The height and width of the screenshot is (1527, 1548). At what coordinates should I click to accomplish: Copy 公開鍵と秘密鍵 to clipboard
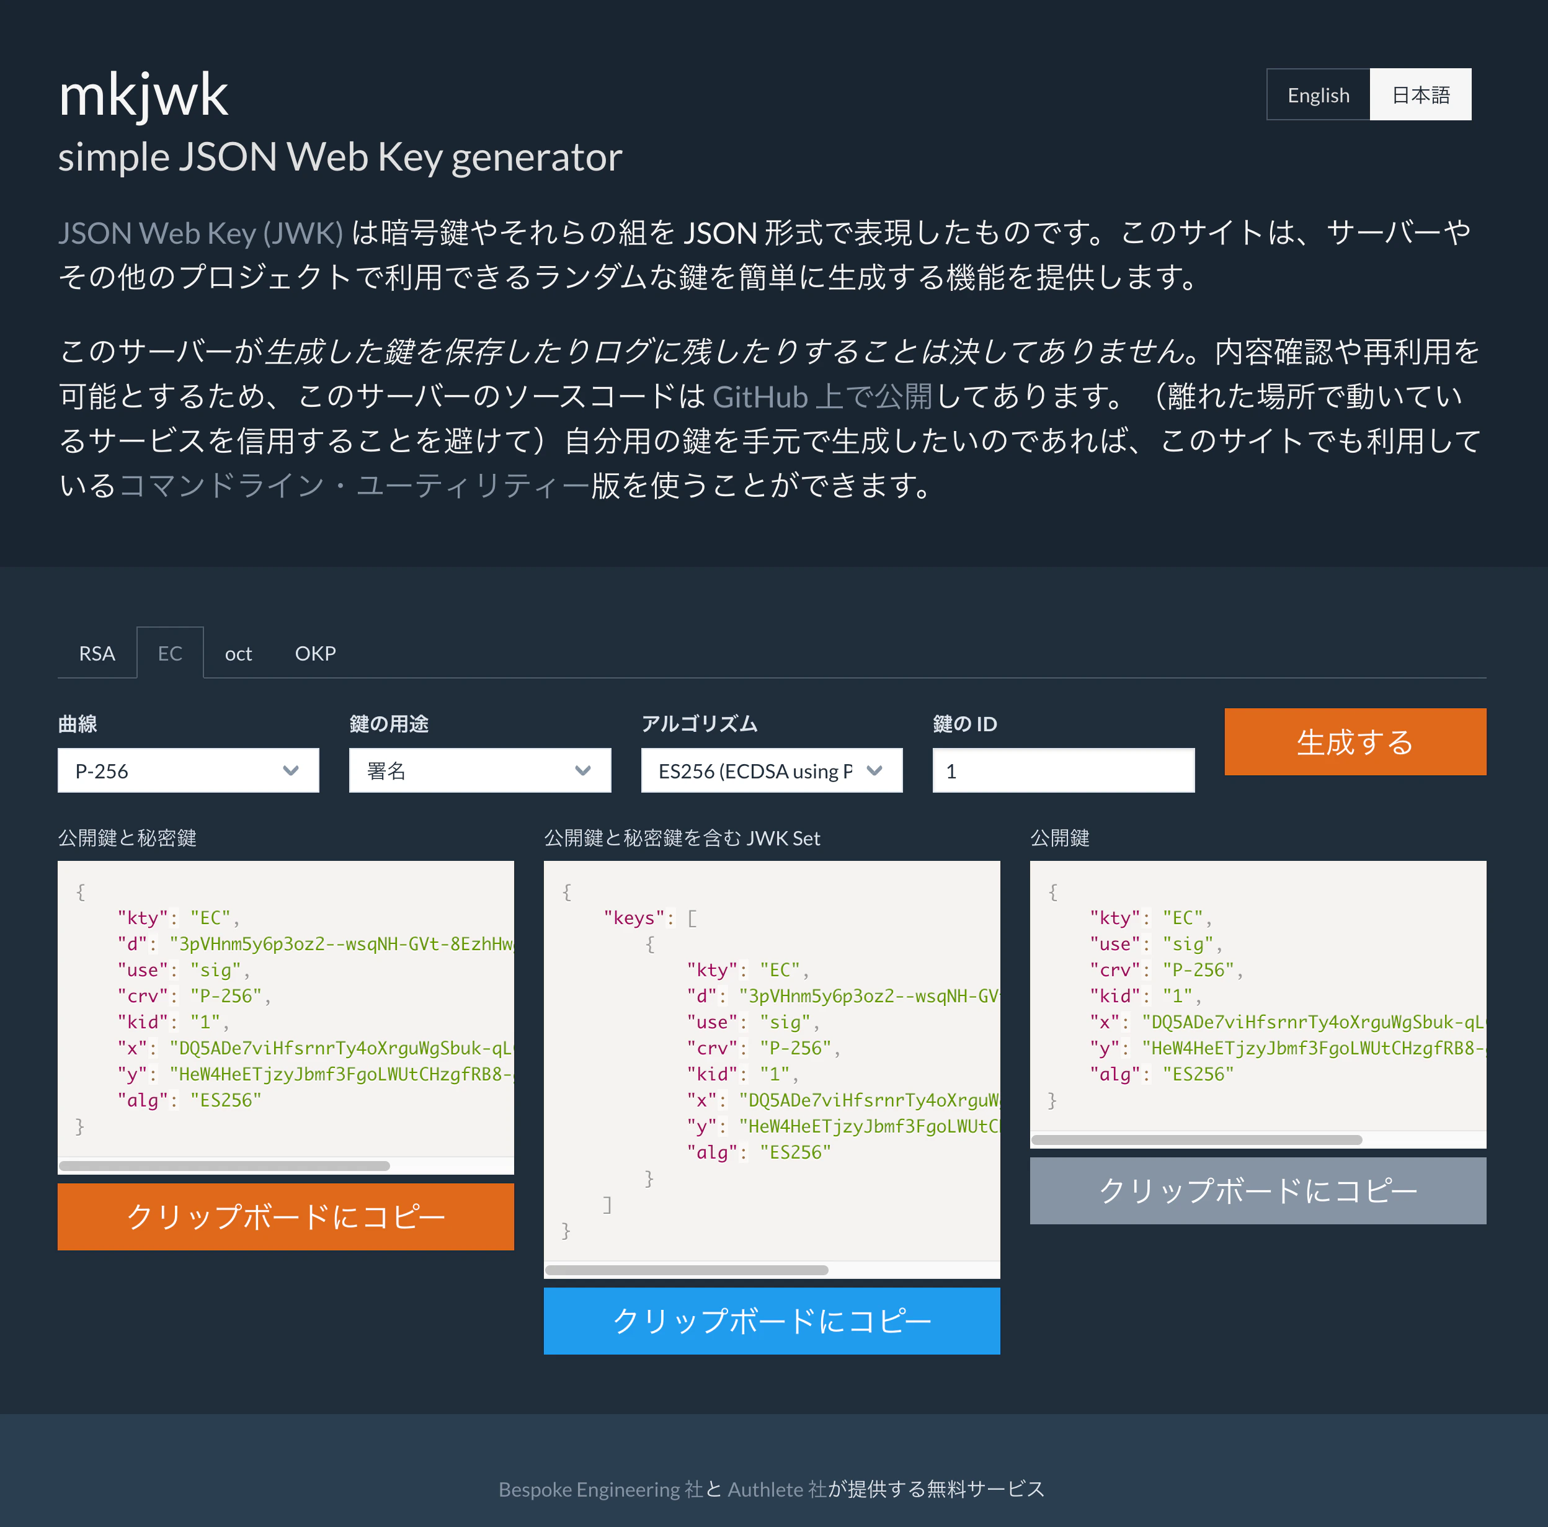[285, 1216]
